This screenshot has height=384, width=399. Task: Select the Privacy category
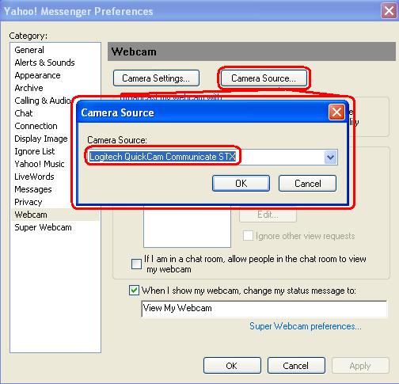point(28,202)
